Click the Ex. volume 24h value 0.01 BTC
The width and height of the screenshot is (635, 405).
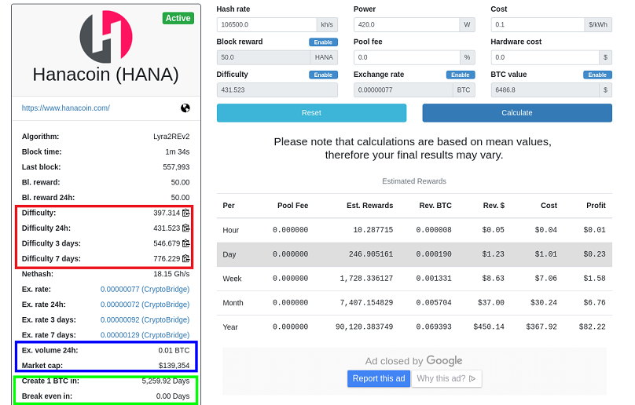pos(174,350)
